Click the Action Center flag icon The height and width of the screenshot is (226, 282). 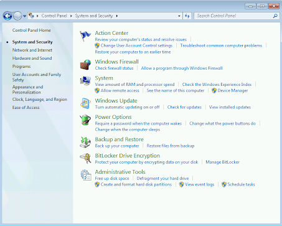coord(85,35)
